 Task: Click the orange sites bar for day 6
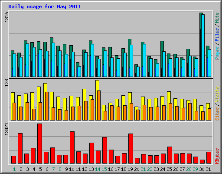[47, 106]
